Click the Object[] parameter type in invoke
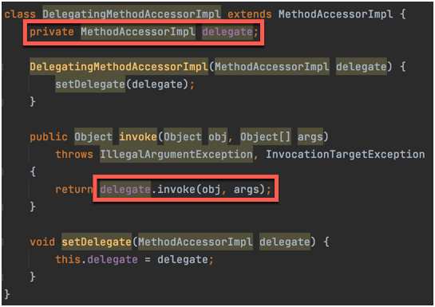The height and width of the screenshot is (307, 435). (x=266, y=136)
